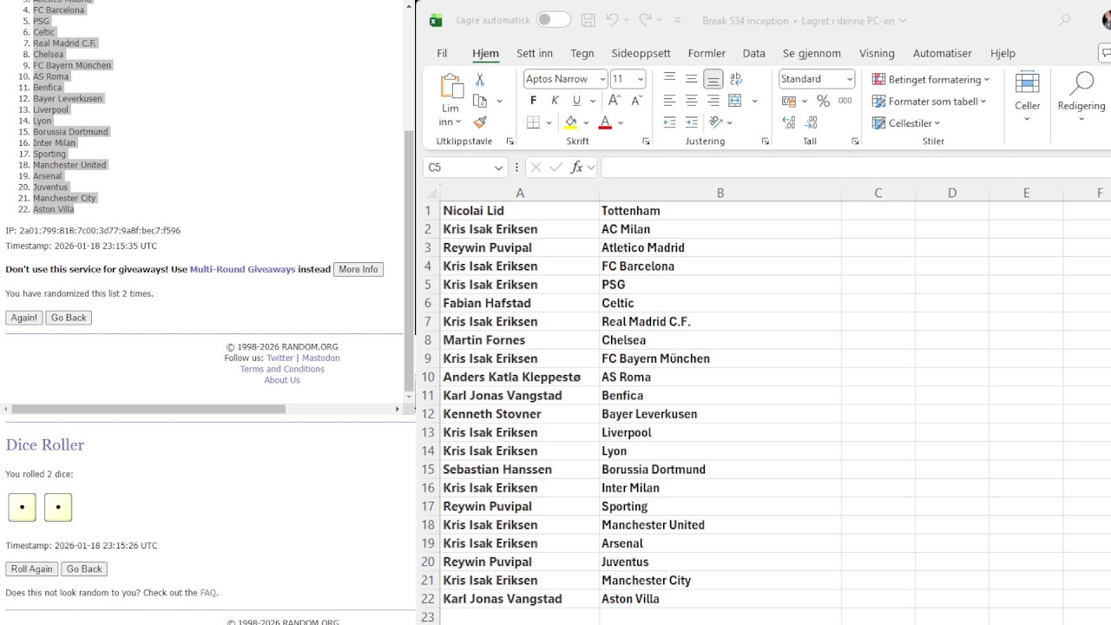Apply the red font color
This screenshot has width=1111, height=625.
[x=605, y=122]
